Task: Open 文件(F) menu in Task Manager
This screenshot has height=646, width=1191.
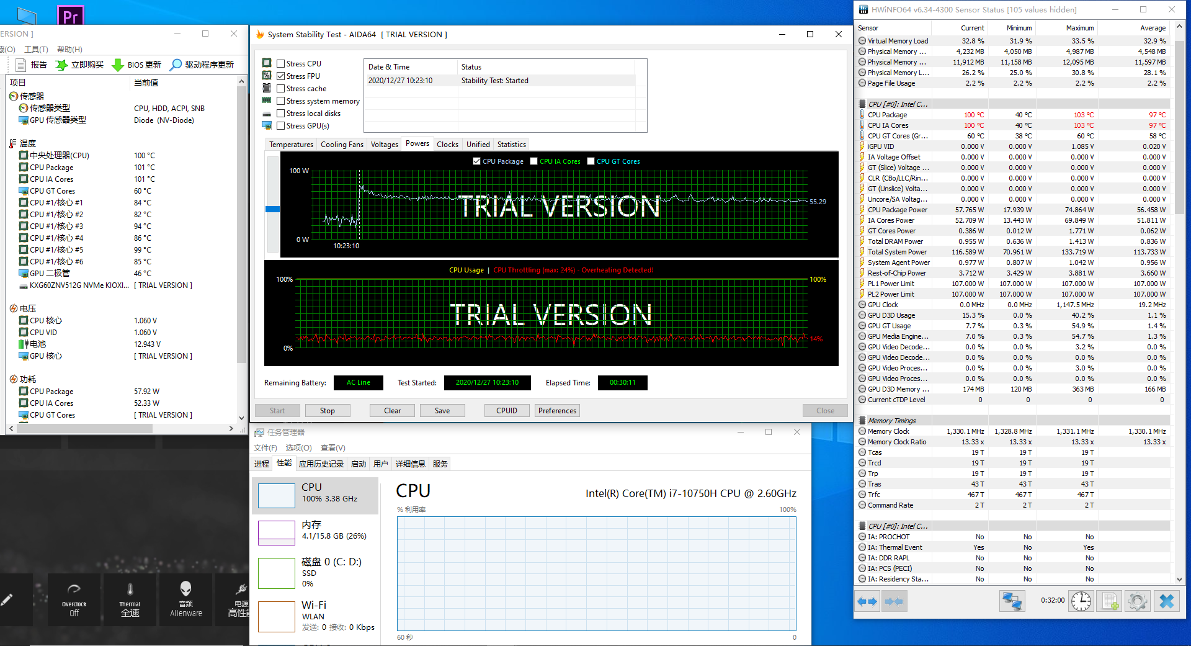Action: click(x=265, y=448)
